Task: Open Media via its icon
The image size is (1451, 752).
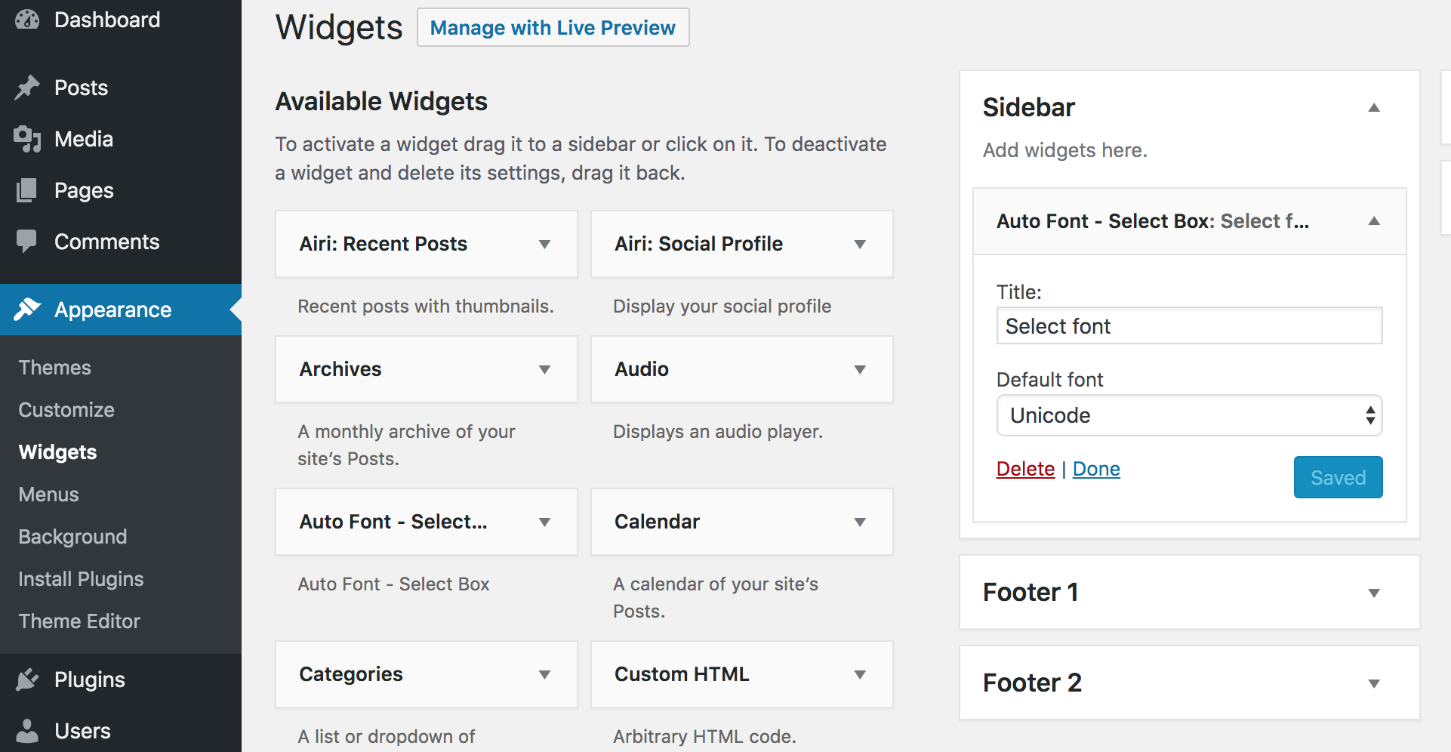Action: (27, 138)
